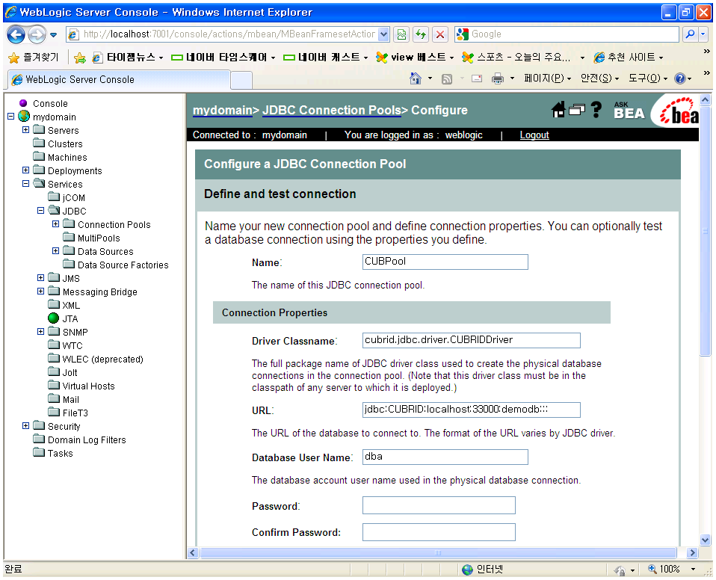The height and width of the screenshot is (580, 716).
Task: Click the Read Mail toolbar icon
Action: pyautogui.click(x=477, y=78)
